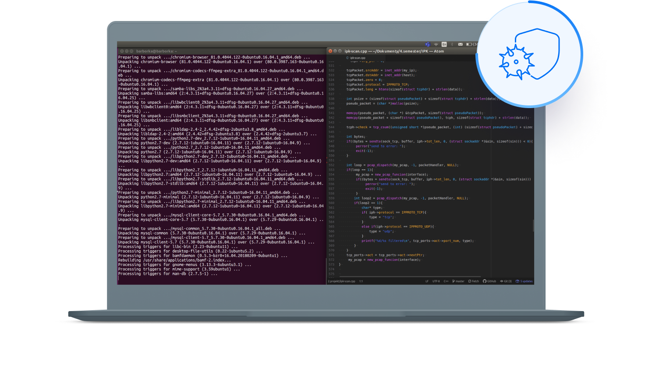Click the Microsoft Teams tray icon

pyautogui.click(x=428, y=44)
